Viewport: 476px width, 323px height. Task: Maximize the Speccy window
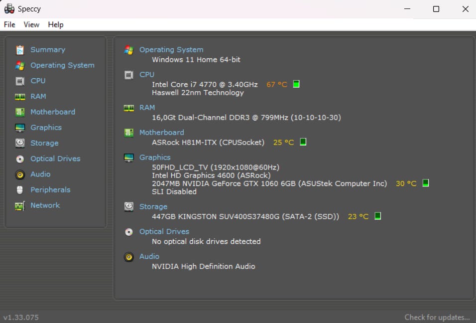(x=436, y=9)
